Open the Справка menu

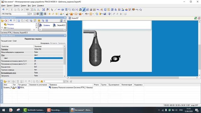pyautogui.click(x=41, y=6)
